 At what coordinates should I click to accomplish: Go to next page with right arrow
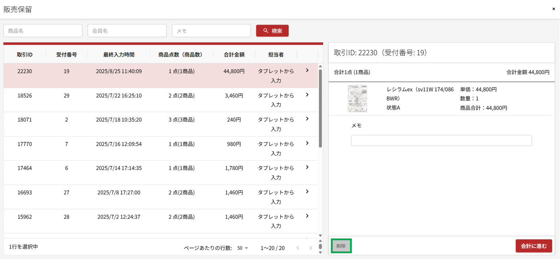coord(311,248)
